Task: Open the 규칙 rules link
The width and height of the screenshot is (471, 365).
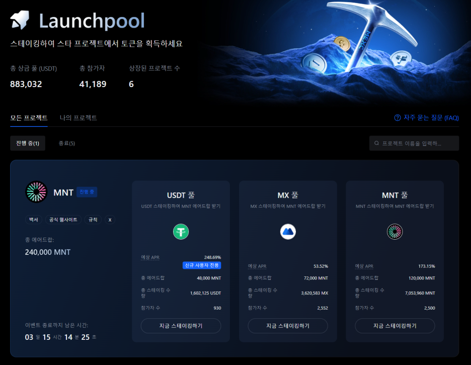Action: (x=93, y=220)
